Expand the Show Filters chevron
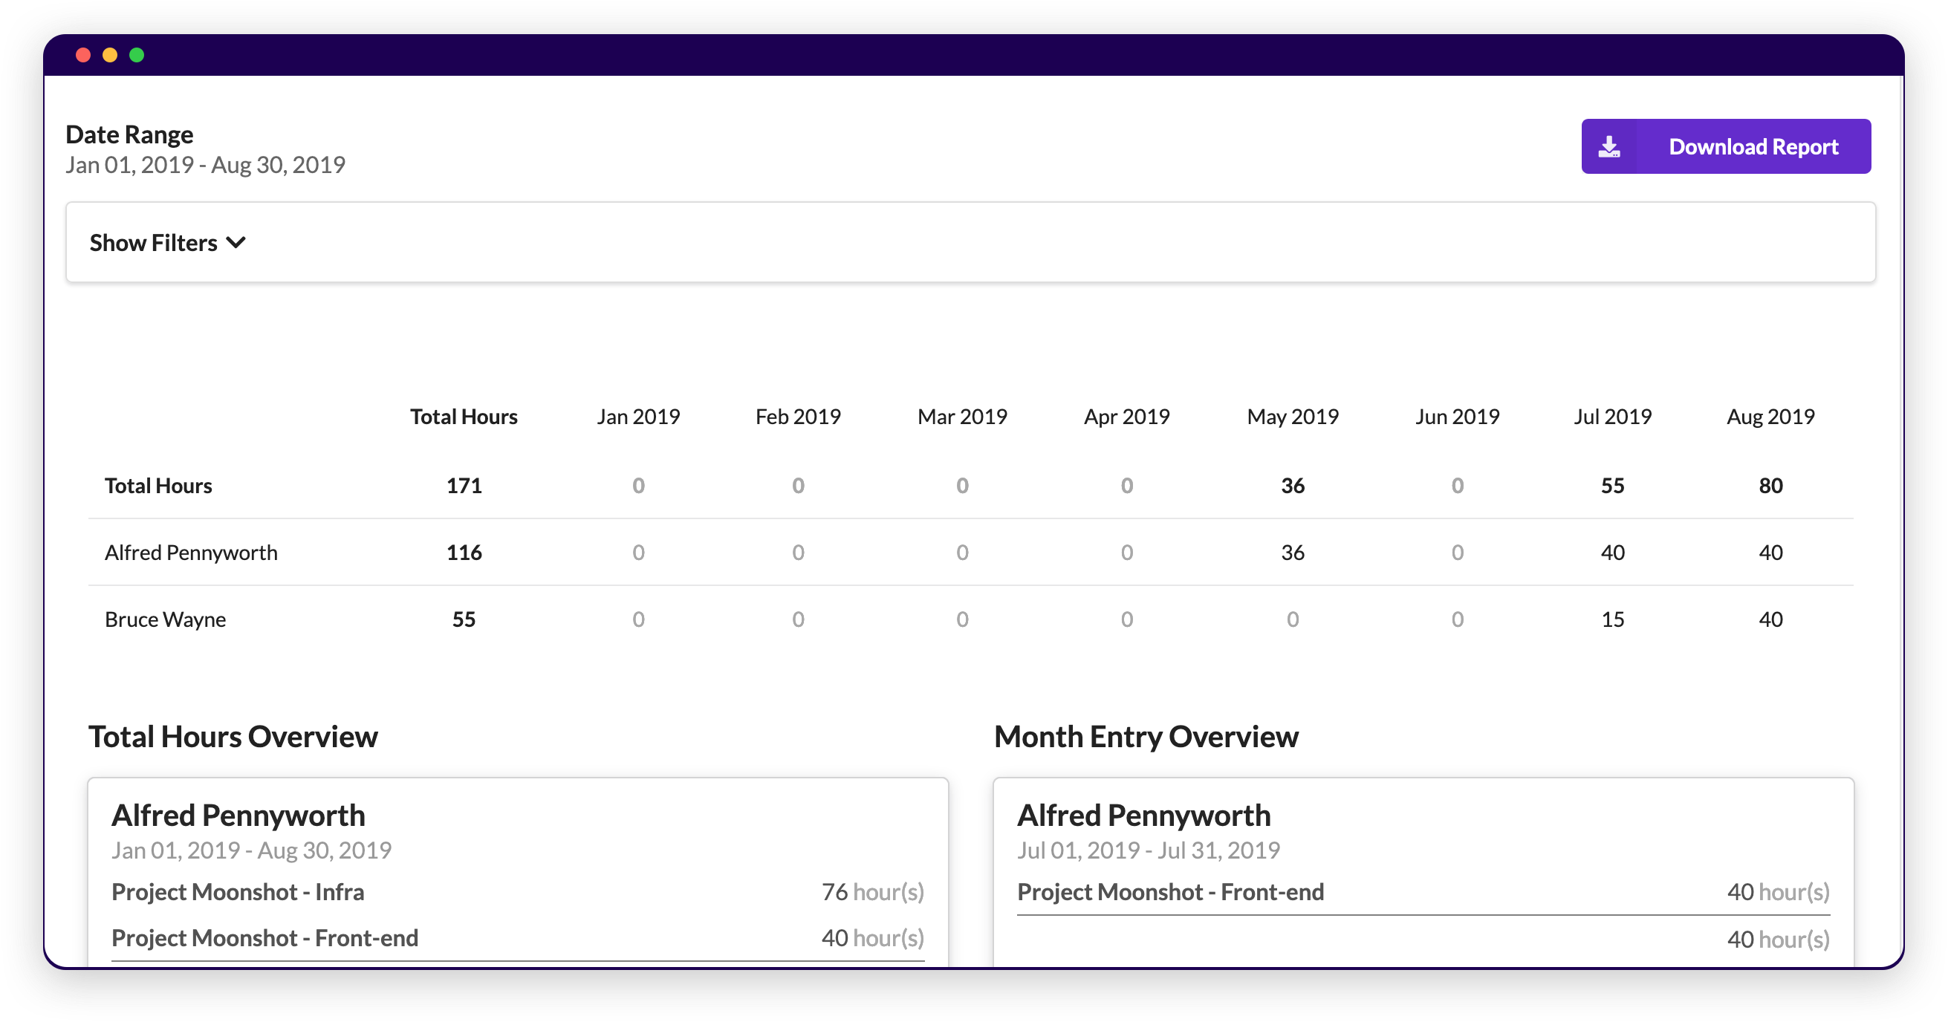 236,243
